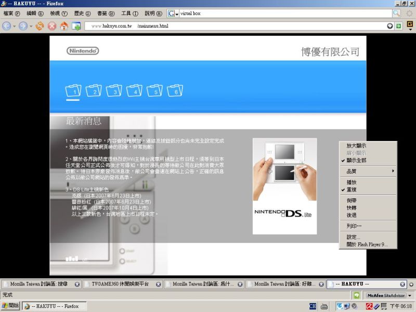Click the search box containing virual box

[x=285, y=14]
